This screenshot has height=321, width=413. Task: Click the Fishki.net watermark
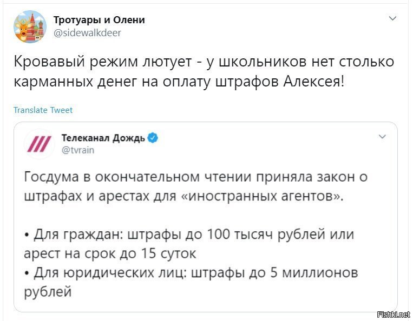pyautogui.click(x=394, y=314)
